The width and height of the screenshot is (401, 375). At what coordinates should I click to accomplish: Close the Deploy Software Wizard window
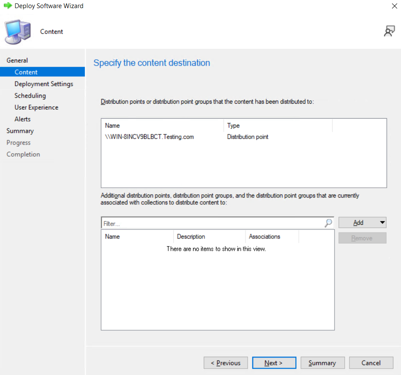point(394,6)
